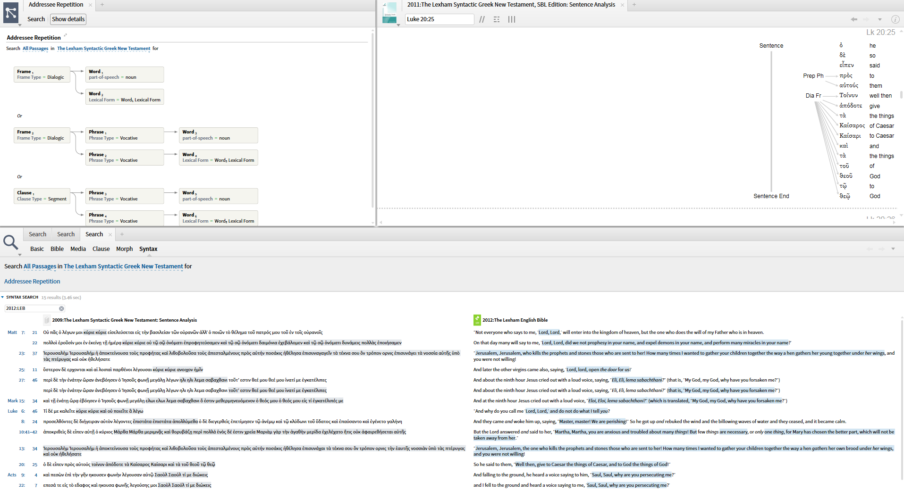The width and height of the screenshot is (904, 491).
Task: Close the Addressee Repetition tab
Action: 91,5
